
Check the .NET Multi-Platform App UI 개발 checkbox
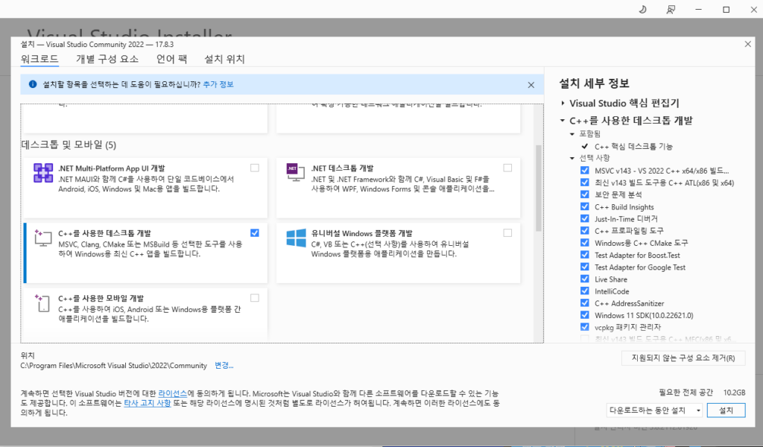[x=255, y=168]
